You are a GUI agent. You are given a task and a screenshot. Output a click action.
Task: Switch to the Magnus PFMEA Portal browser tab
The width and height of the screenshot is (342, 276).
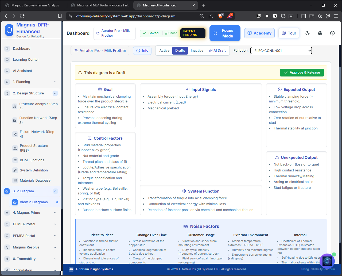pos(100,5)
